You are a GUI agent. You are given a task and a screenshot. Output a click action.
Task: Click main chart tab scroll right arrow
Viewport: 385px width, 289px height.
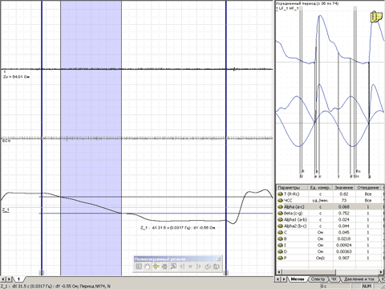click(10, 279)
